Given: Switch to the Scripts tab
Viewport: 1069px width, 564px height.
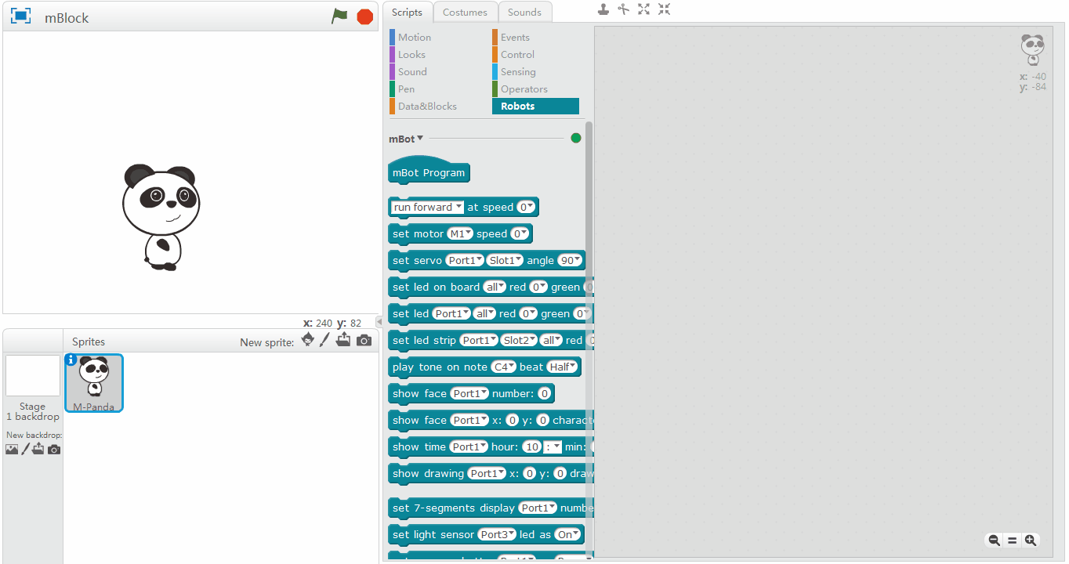Looking at the screenshot, I should pyautogui.click(x=408, y=12).
